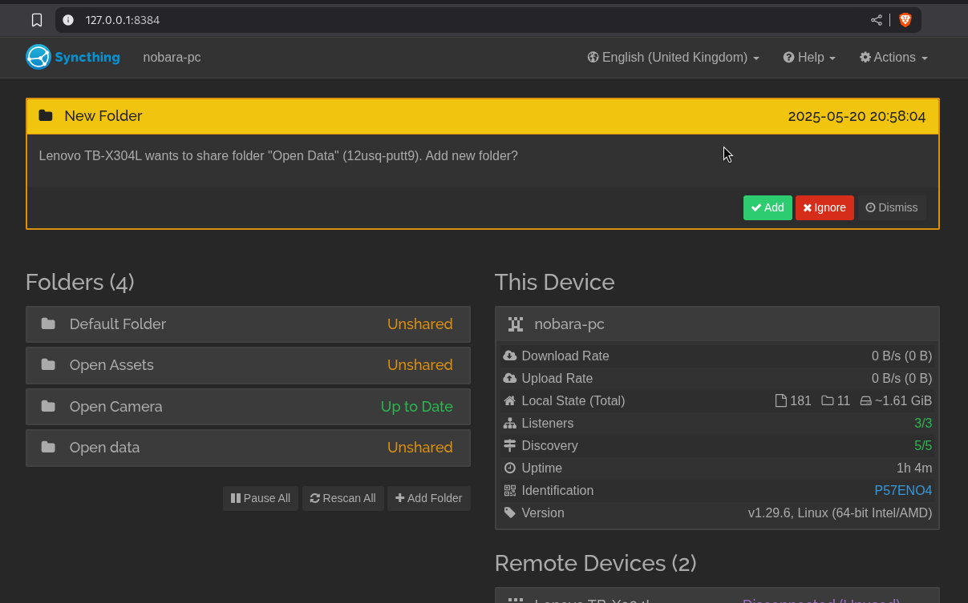Click the This Device heading

[555, 282]
